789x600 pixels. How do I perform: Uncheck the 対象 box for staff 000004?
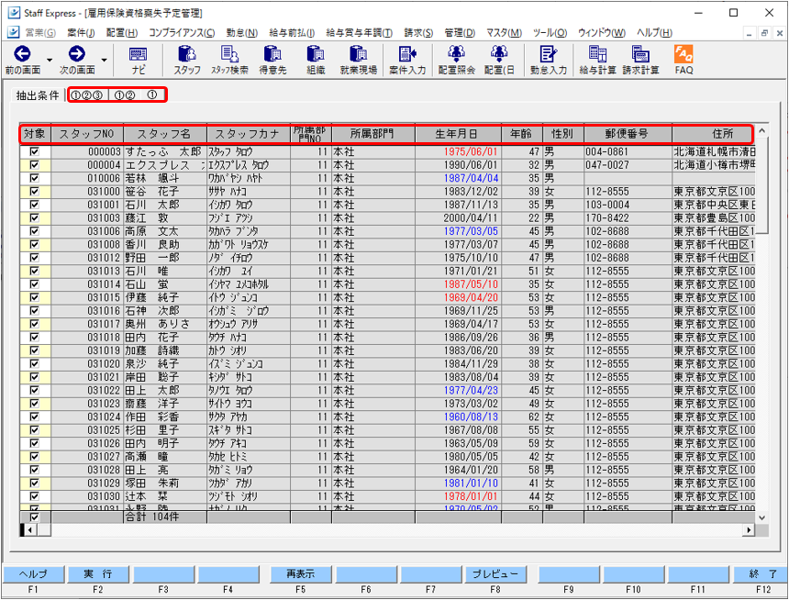(34, 164)
